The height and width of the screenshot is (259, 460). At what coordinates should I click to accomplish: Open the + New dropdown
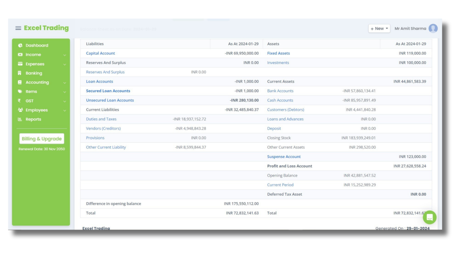[x=379, y=28]
